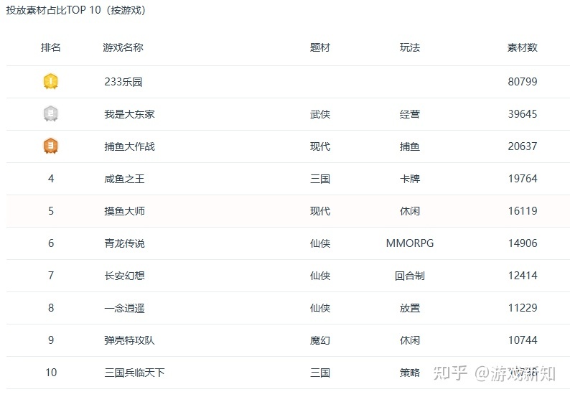This screenshot has width=570, height=397.
Task: Click theme 三国 in 三国兵临天下 row
Action: (x=320, y=373)
